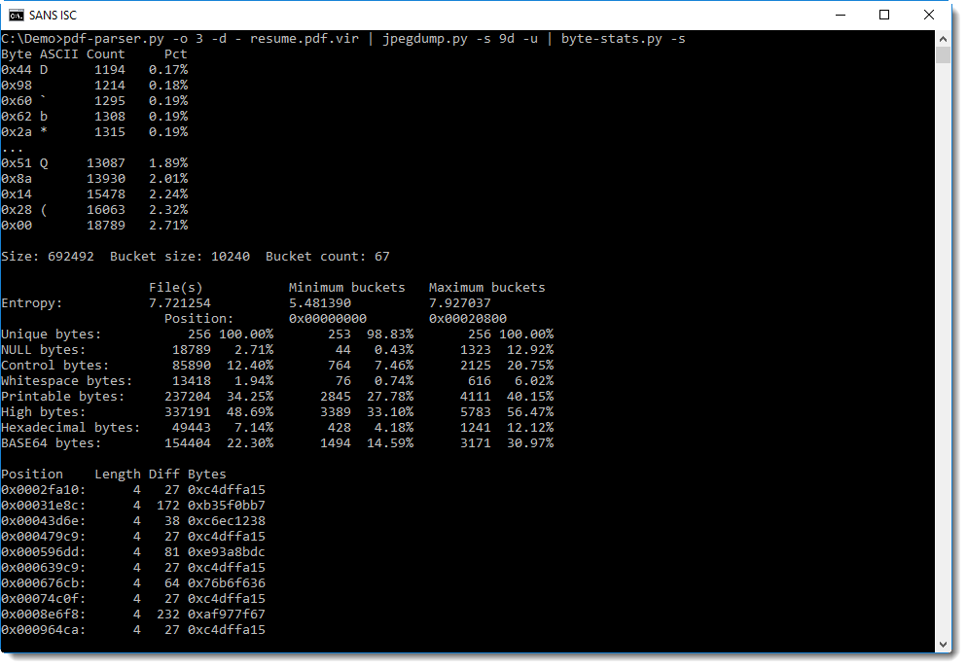Viewport: 967px width, 668px height.
Task: Click the 0x14 byte row
Action: click(94, 194)
